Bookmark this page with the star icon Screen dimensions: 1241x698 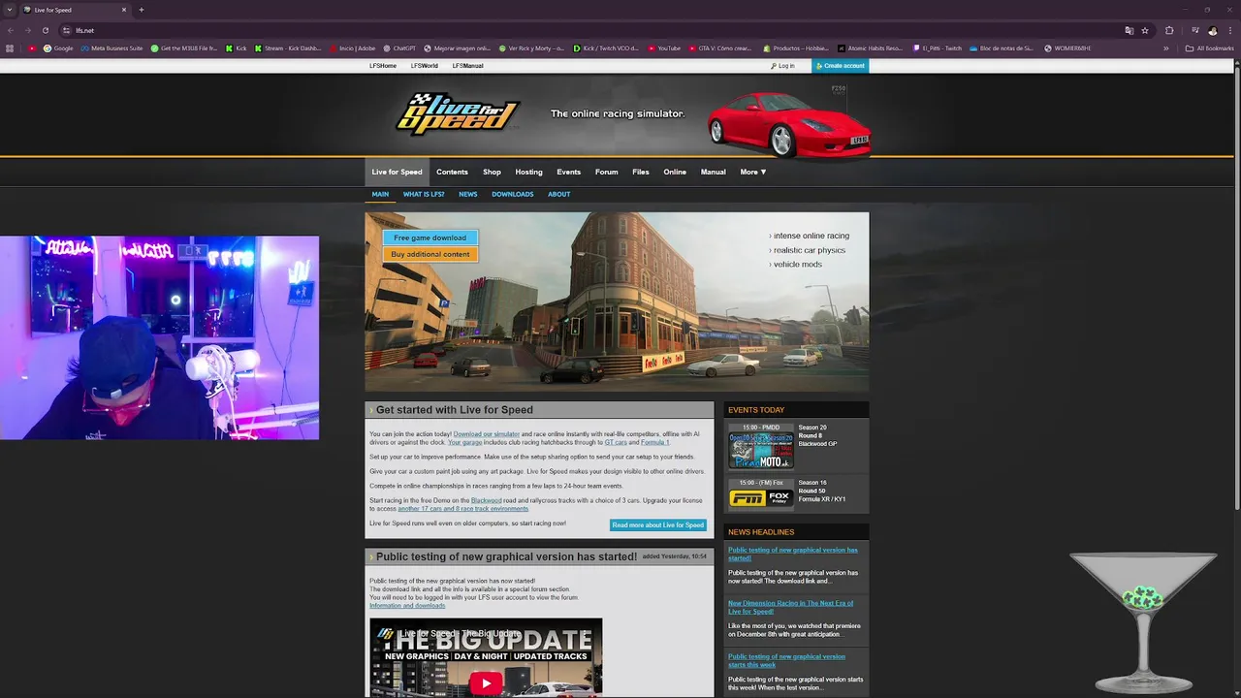(1145, 30)
